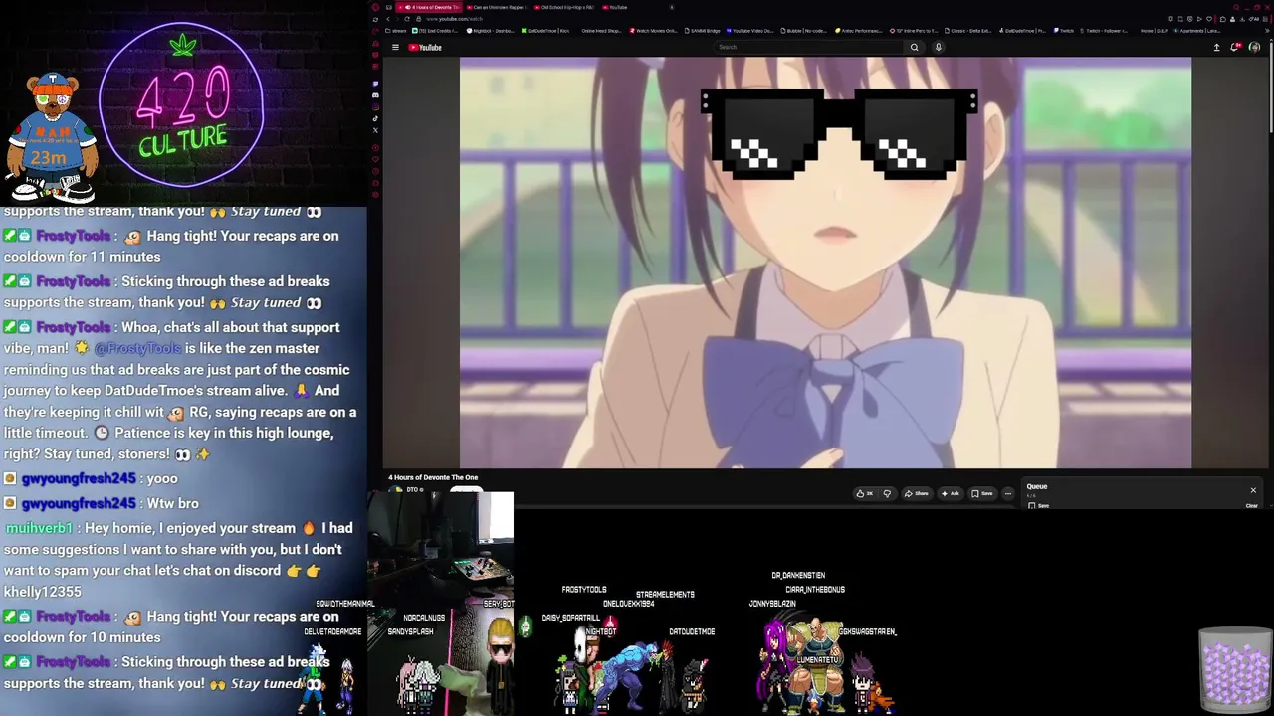The width and height of the screenshot is (1274, 716).
Task: Open the YouTube notifications bell
Action: point(1235,47)
